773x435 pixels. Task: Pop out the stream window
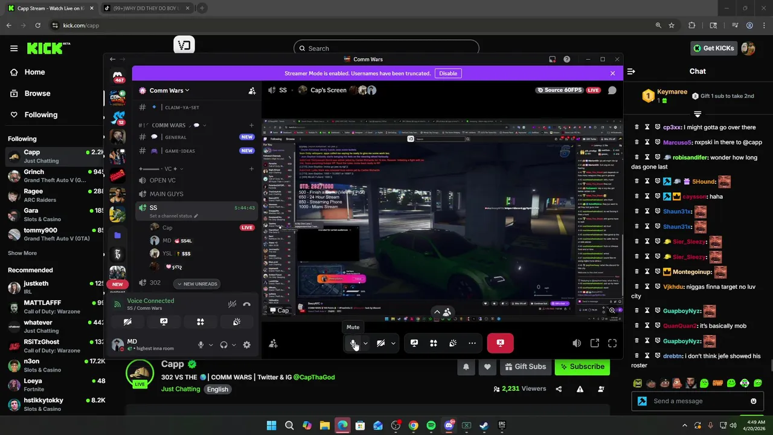point(595,343)
